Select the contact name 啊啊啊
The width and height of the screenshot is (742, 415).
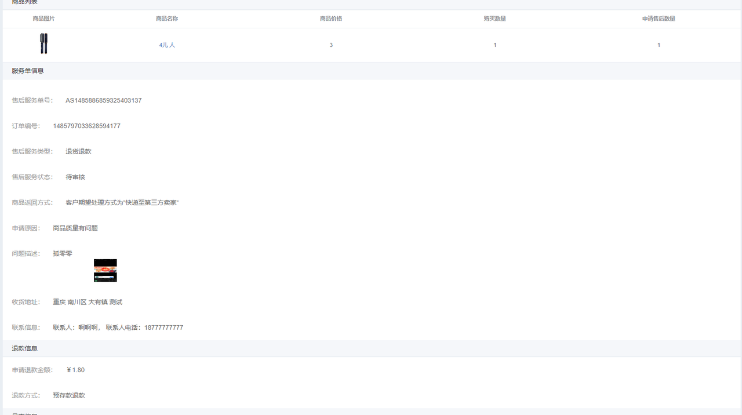click(89, 328)
